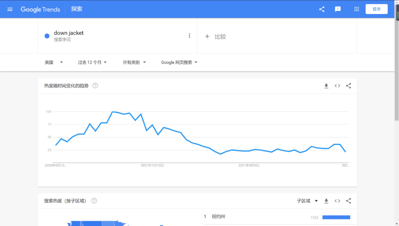Expand the 美国 country dropdown

click(x=53, y=62)
